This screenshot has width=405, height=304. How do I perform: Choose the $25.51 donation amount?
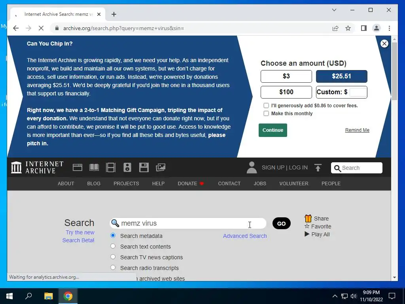pos(341,76)
